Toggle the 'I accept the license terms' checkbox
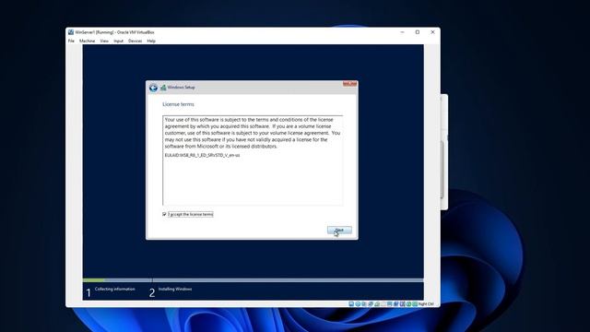The width and height of the screenshot is (590, 332). pos(164,214)
